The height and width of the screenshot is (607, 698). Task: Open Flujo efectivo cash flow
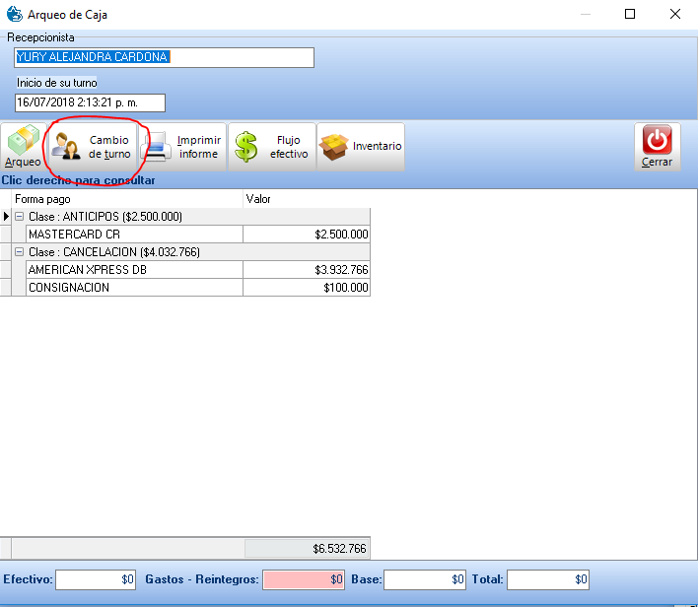pyautogui.click(x=272, y=147)
